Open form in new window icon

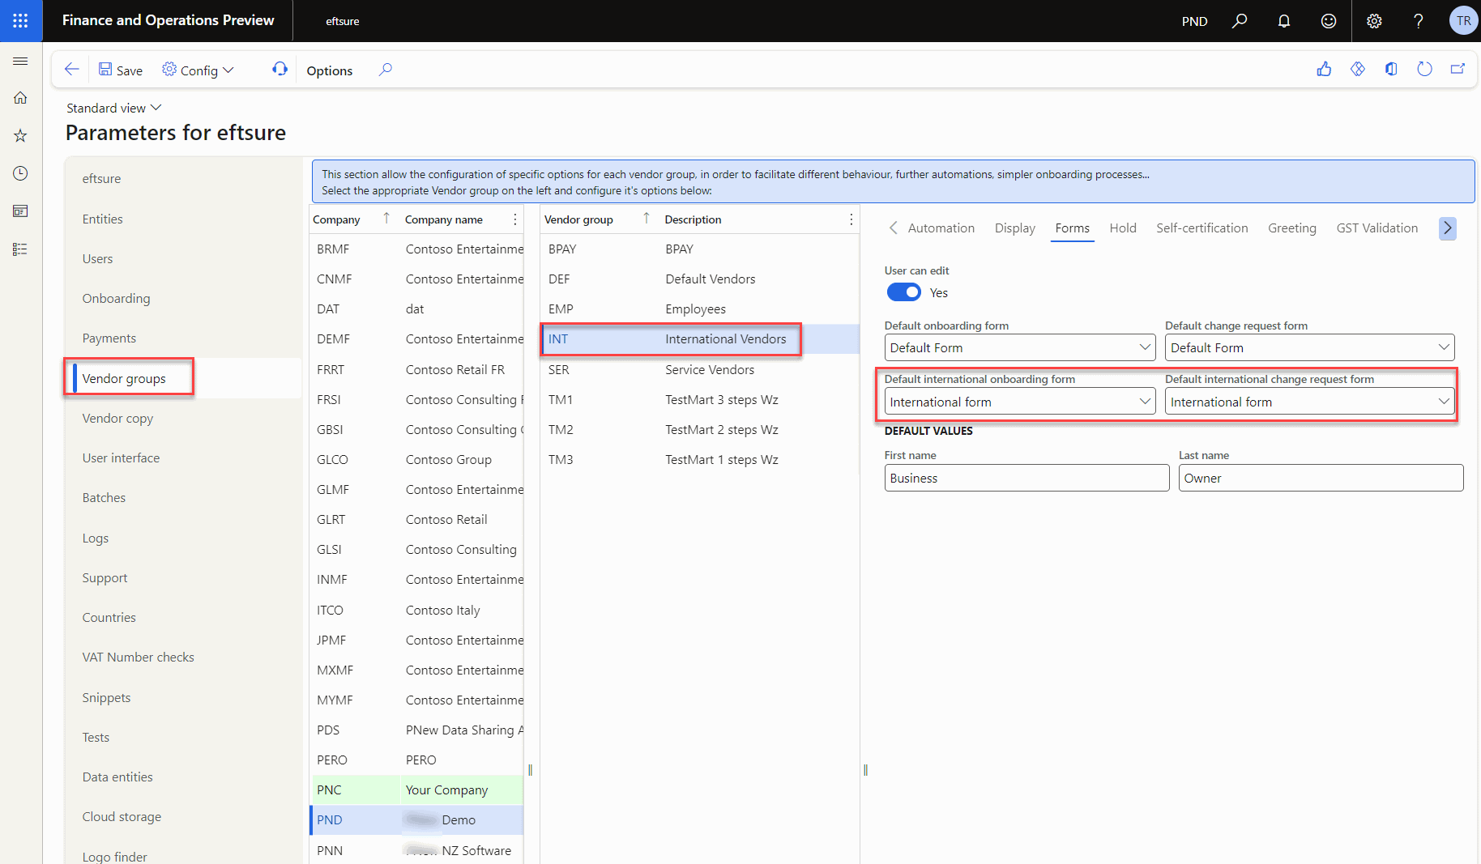pyautogui.click(x=1458, y=70)
